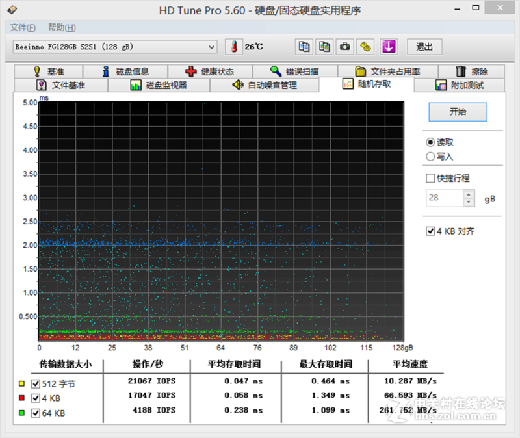Select the 写入 write radio button
The width and height of the screenshot is (520, 438).
coord(430,157)
